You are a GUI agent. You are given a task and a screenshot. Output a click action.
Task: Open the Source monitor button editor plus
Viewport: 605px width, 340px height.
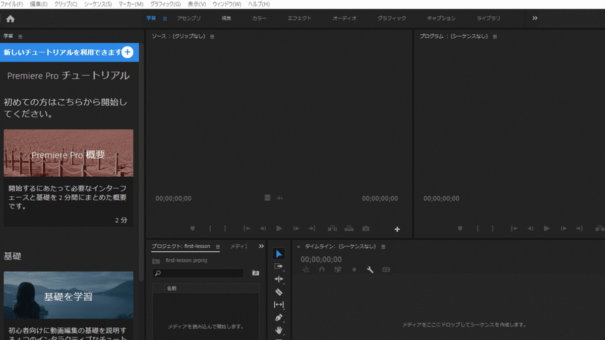tap(397, 229)
